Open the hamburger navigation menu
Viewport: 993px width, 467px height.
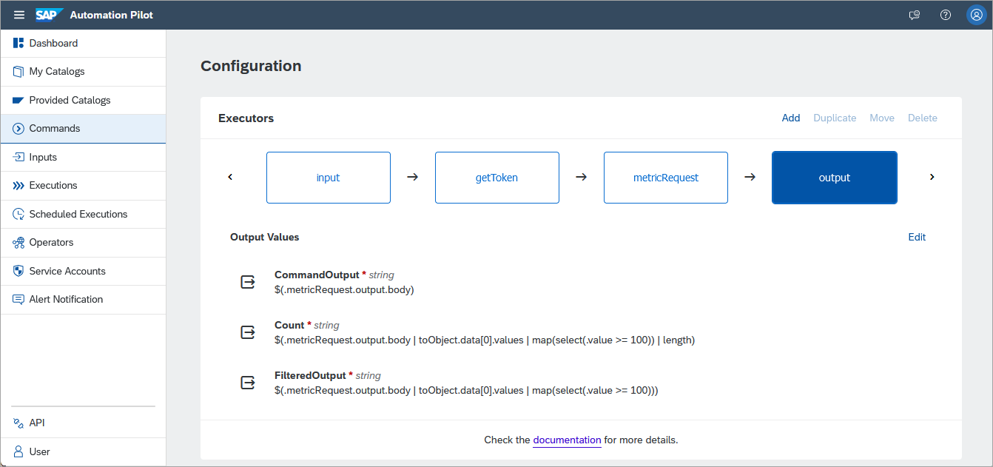coord(19,15)
